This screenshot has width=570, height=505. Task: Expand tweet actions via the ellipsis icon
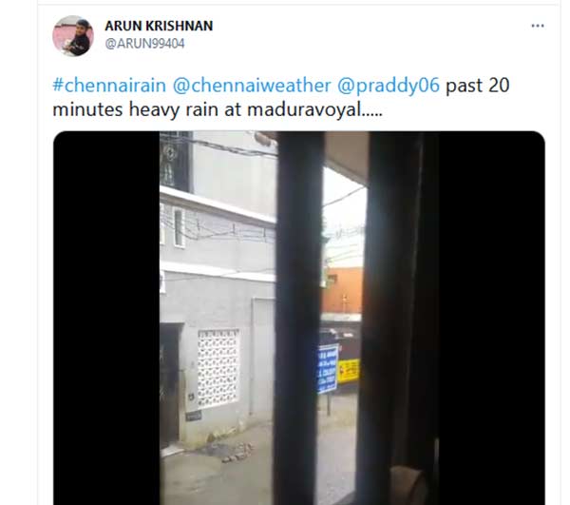point(538,26)
